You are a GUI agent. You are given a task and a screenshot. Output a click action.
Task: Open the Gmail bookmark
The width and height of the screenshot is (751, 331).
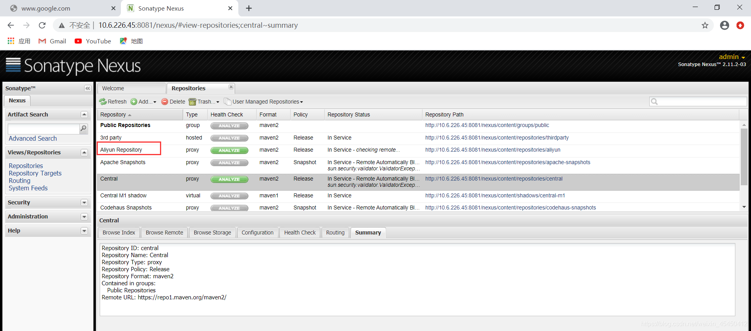point(52,41)
